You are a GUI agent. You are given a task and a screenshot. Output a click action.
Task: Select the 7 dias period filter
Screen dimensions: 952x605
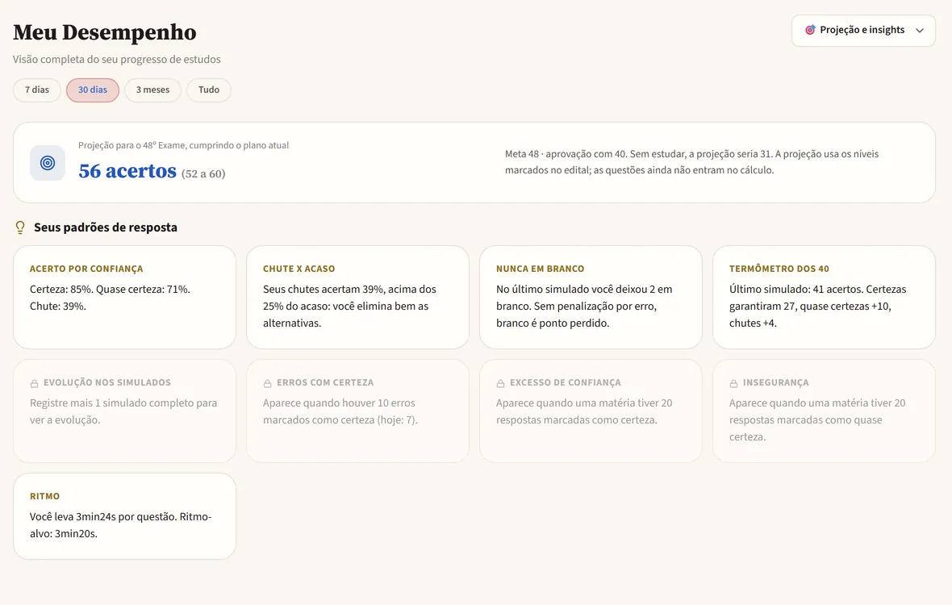coord(37,90)
